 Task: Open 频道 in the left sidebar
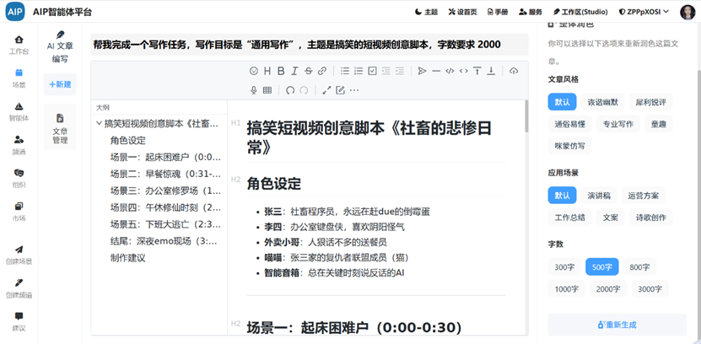(19, 145)
